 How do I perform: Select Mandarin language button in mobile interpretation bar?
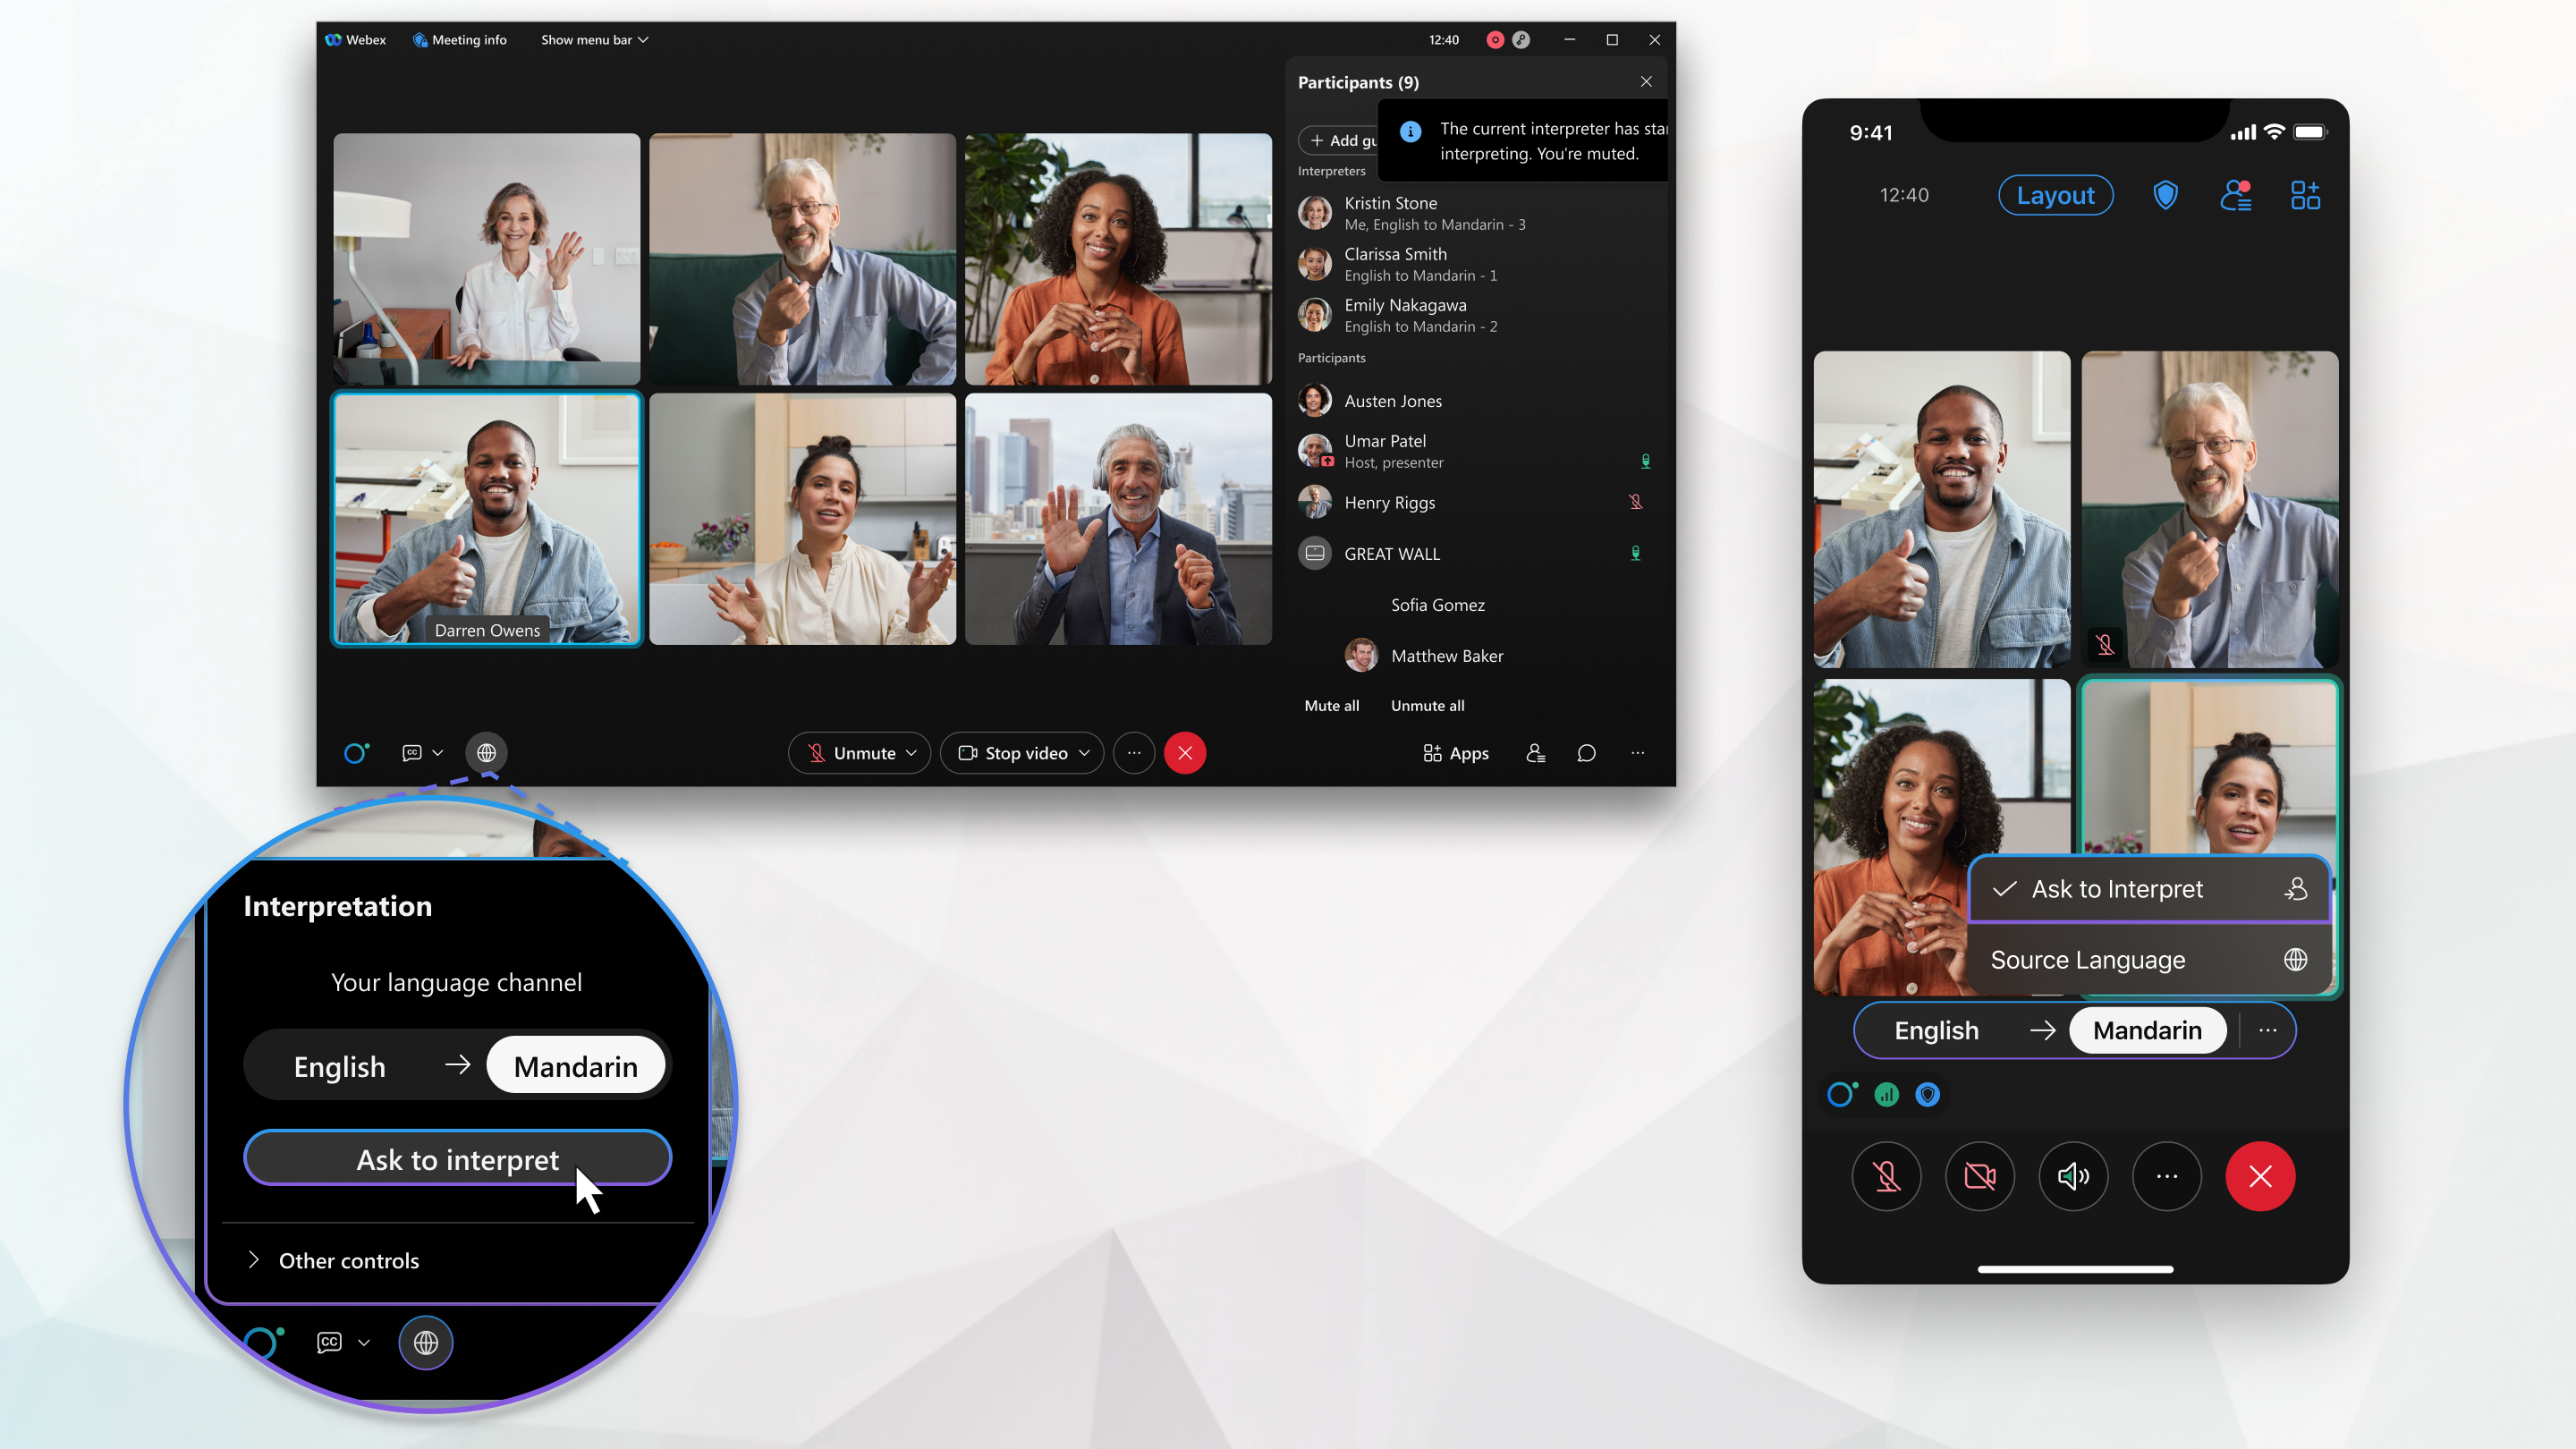click(2146, 1030)
